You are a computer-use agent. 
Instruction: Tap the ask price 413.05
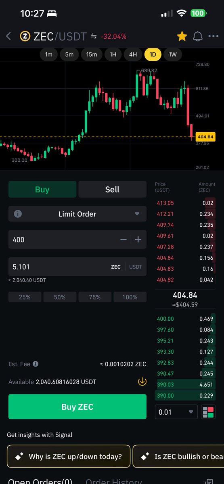click(165, 203)
